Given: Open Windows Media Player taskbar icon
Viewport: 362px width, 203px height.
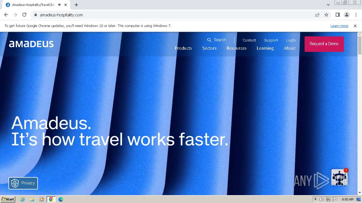Looking at the screenshot, I should [x=42, y=199].
